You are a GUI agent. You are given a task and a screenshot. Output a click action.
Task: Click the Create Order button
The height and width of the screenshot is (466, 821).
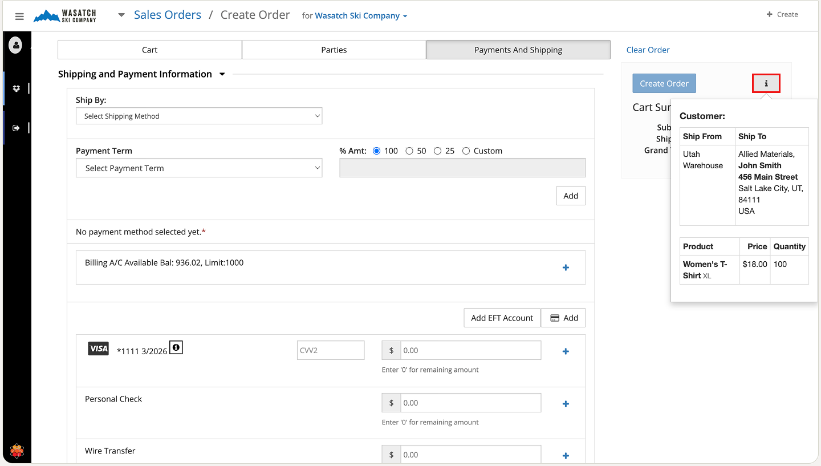[x=664, y=84]
